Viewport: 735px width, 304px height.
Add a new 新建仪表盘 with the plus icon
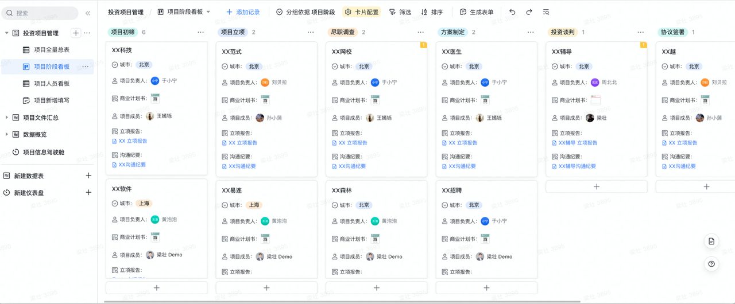click(88, 193)
